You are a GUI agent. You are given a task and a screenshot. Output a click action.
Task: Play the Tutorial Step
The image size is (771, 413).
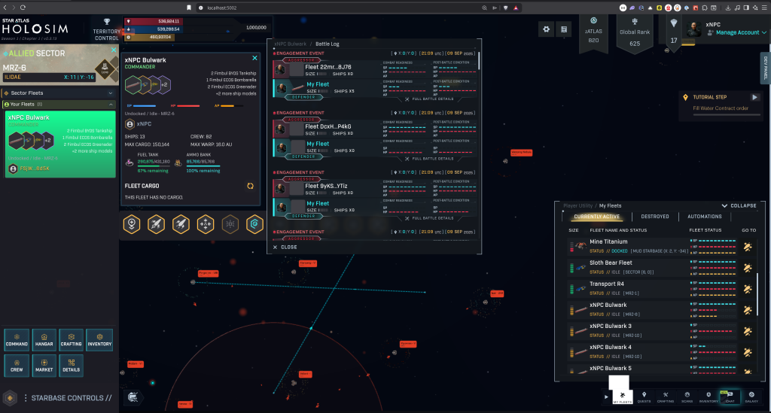[754, 97]
